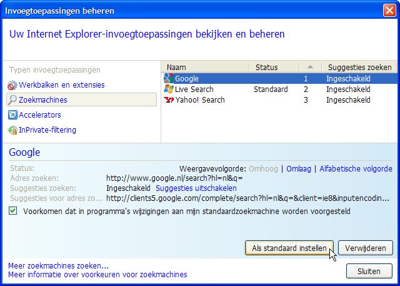The height and width of the screenshot is (286, 400).
Task: Close dialog with the Sluiten button
Action: 369,271
